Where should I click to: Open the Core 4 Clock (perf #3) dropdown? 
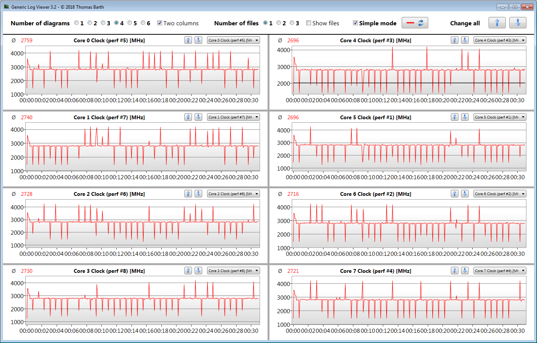(500, 40)
